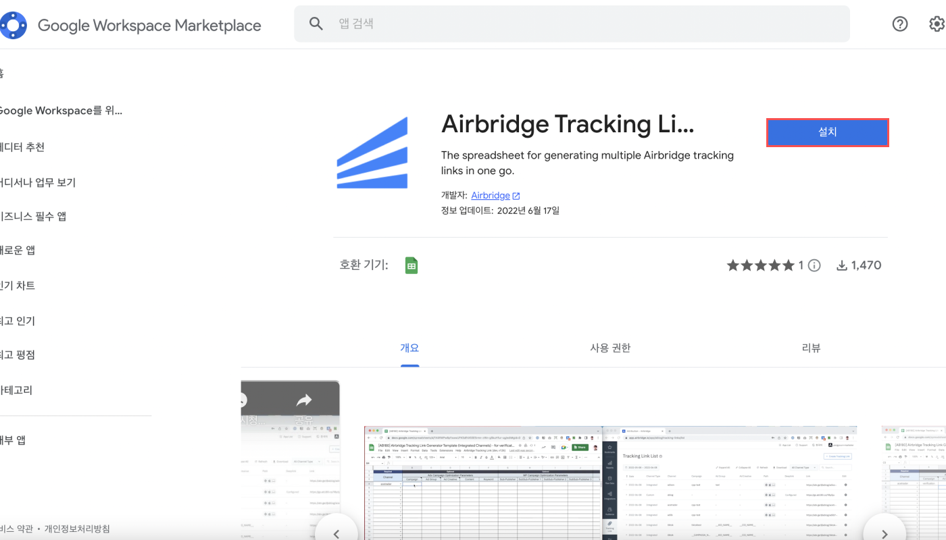
Task: Open the help question mark icon
Action: click(x=900, y=24)
